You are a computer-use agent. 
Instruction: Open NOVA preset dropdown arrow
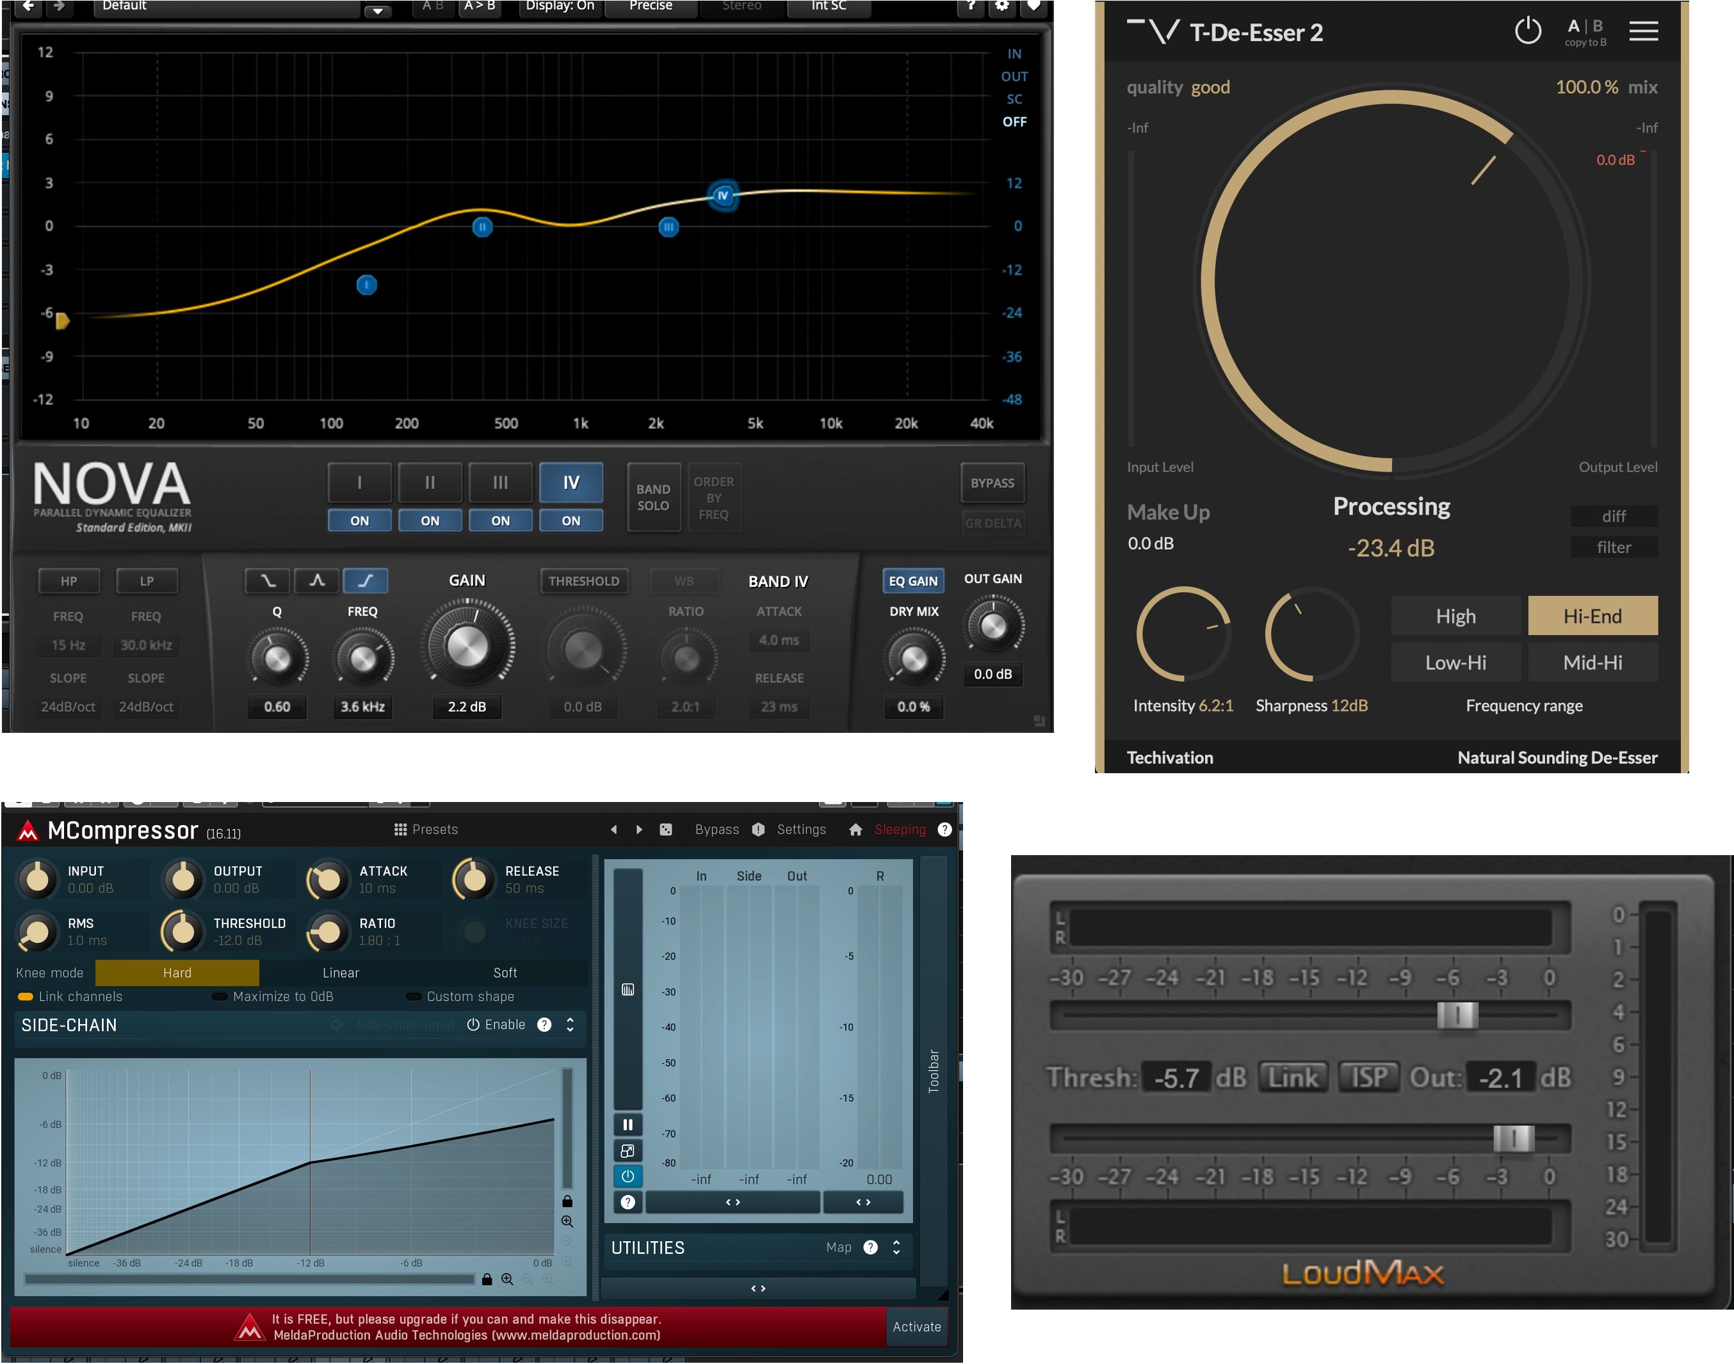377,10
